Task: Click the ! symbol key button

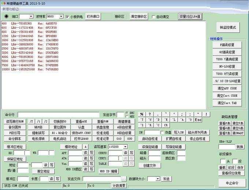Action: click(x=206, y=114)
